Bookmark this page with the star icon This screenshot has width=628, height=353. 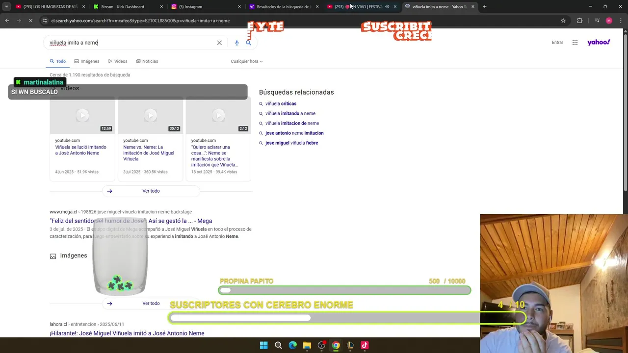(563, 21)
